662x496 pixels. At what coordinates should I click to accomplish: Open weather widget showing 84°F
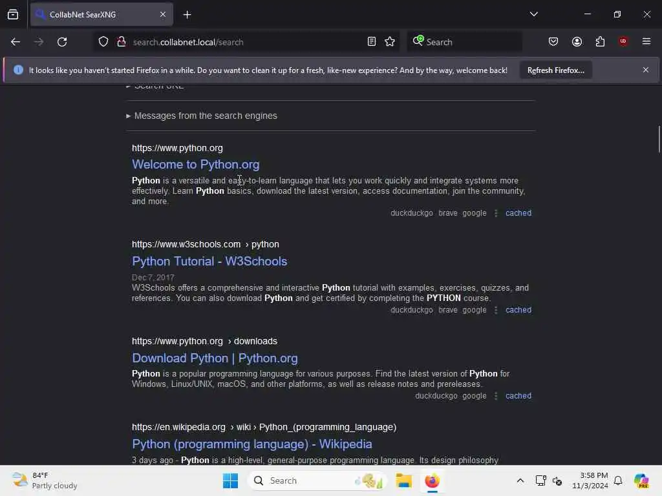(x=45, y=480)
